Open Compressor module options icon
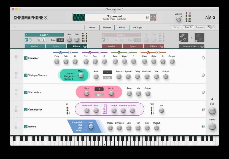Image resolution: width=229 pixels, height=159 pixels. click(x=203, y=109)
